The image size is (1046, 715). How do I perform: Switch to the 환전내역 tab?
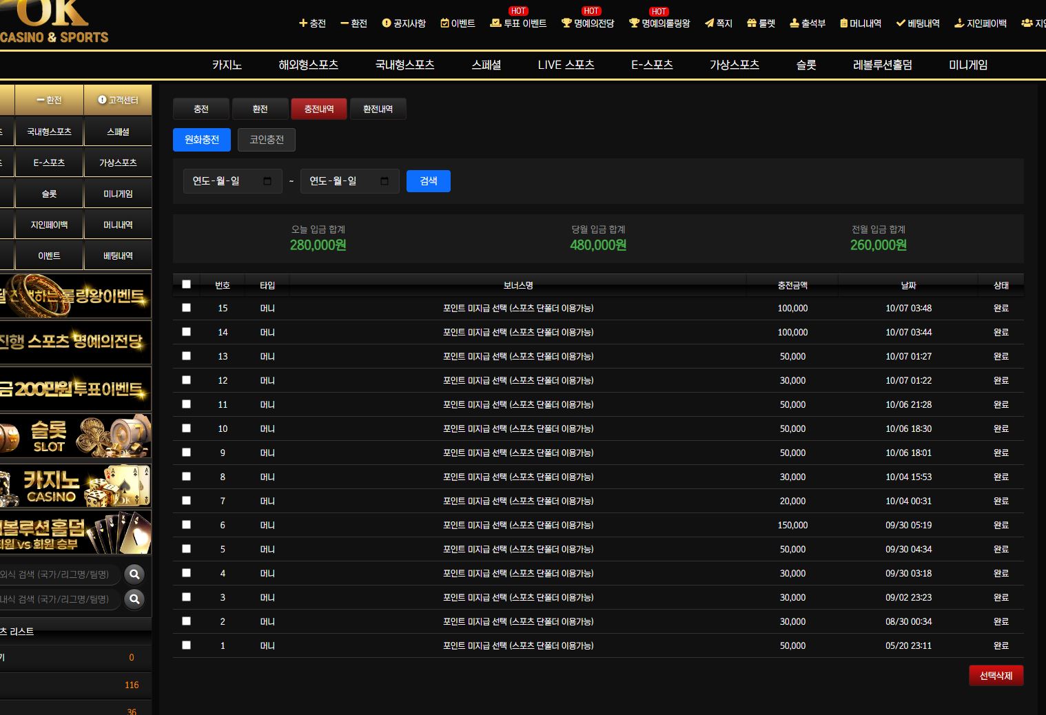click(378, 109)
